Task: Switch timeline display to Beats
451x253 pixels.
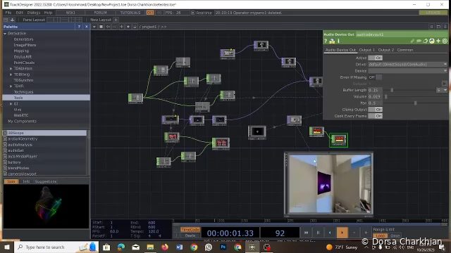Action: tap(190, 235)
